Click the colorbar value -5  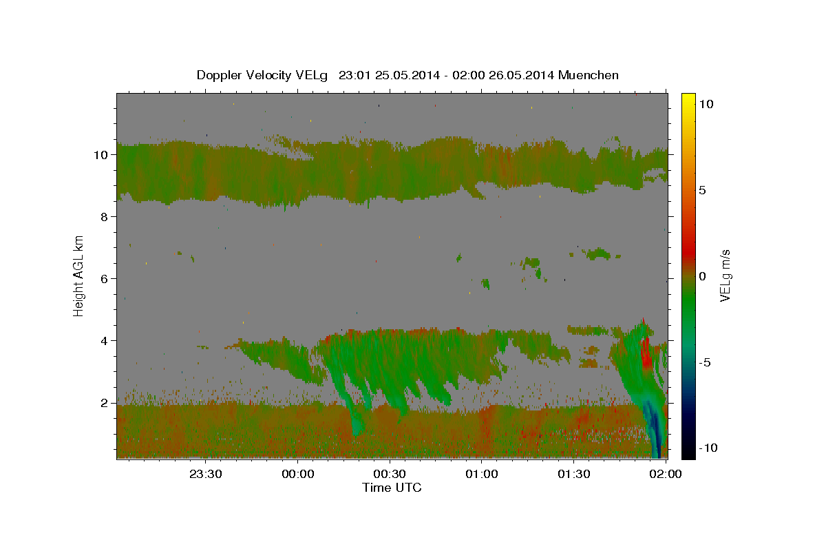(x=706, y=362)
